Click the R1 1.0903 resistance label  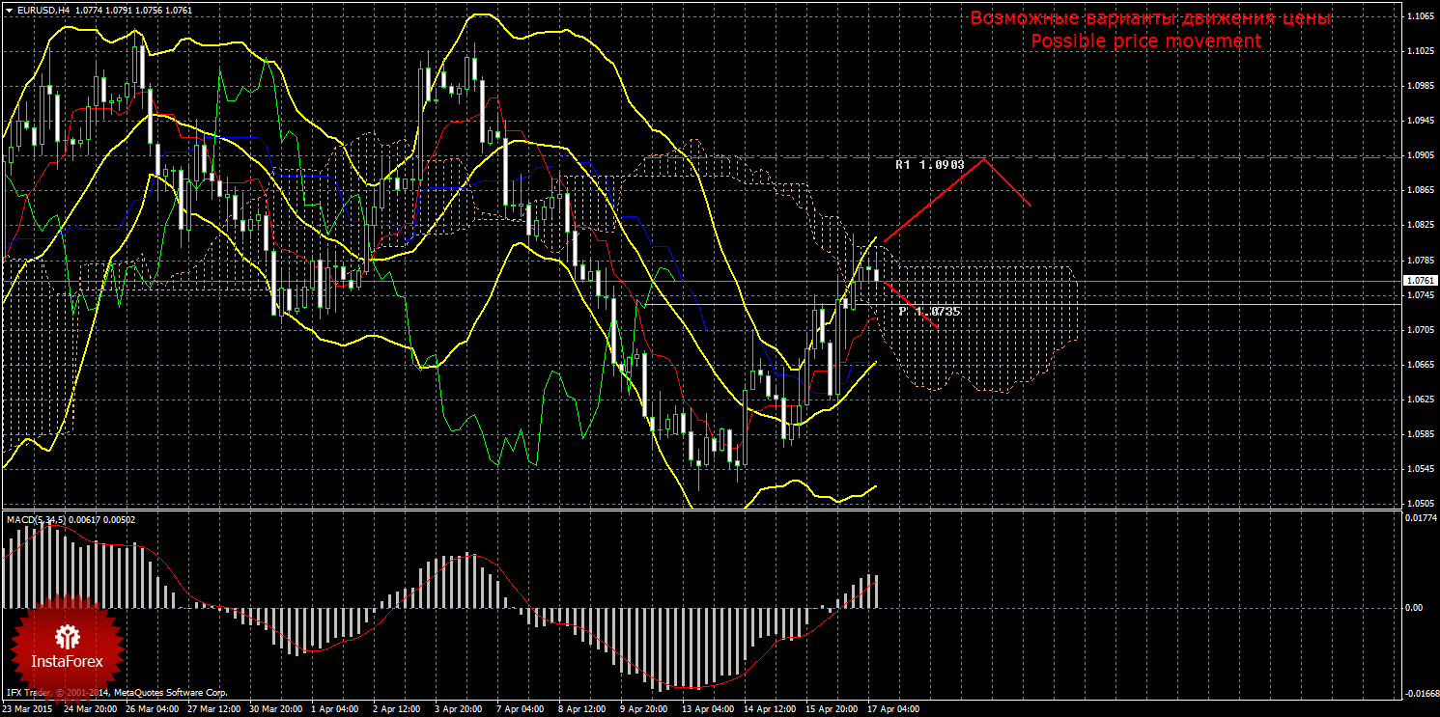pos(929,165)
